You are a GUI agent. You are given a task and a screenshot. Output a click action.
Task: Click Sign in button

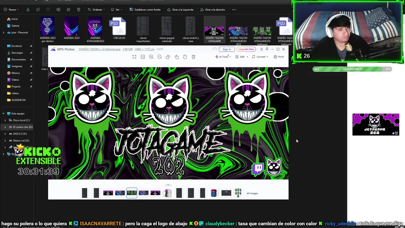(x=227, y=49)
